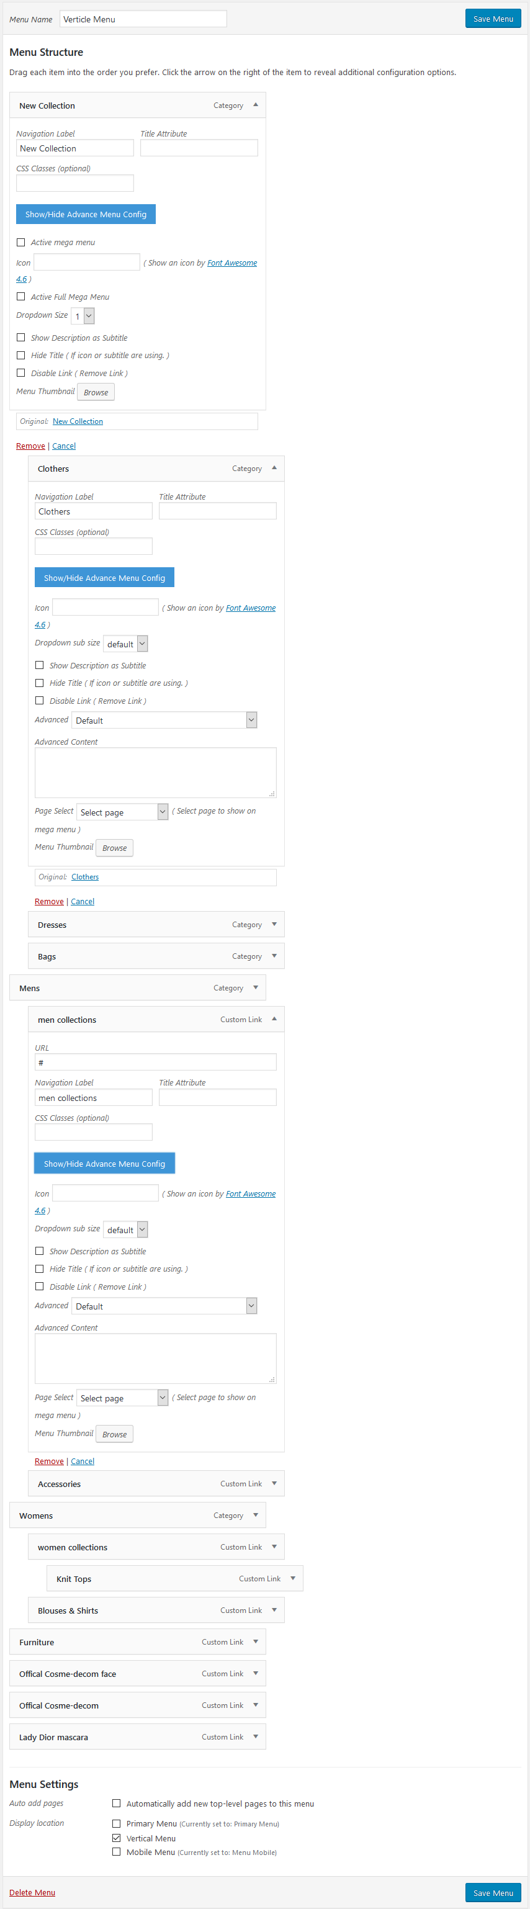This screenshot has width=530, height=1909.
Task: Open Page Select dropdown under men collections
Action: point(123,1398)
